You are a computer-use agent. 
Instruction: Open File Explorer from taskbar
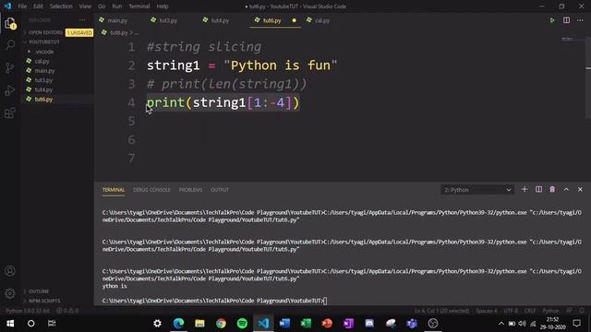click(x=199, y=324)
